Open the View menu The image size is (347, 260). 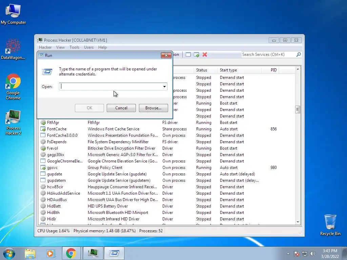60,47
